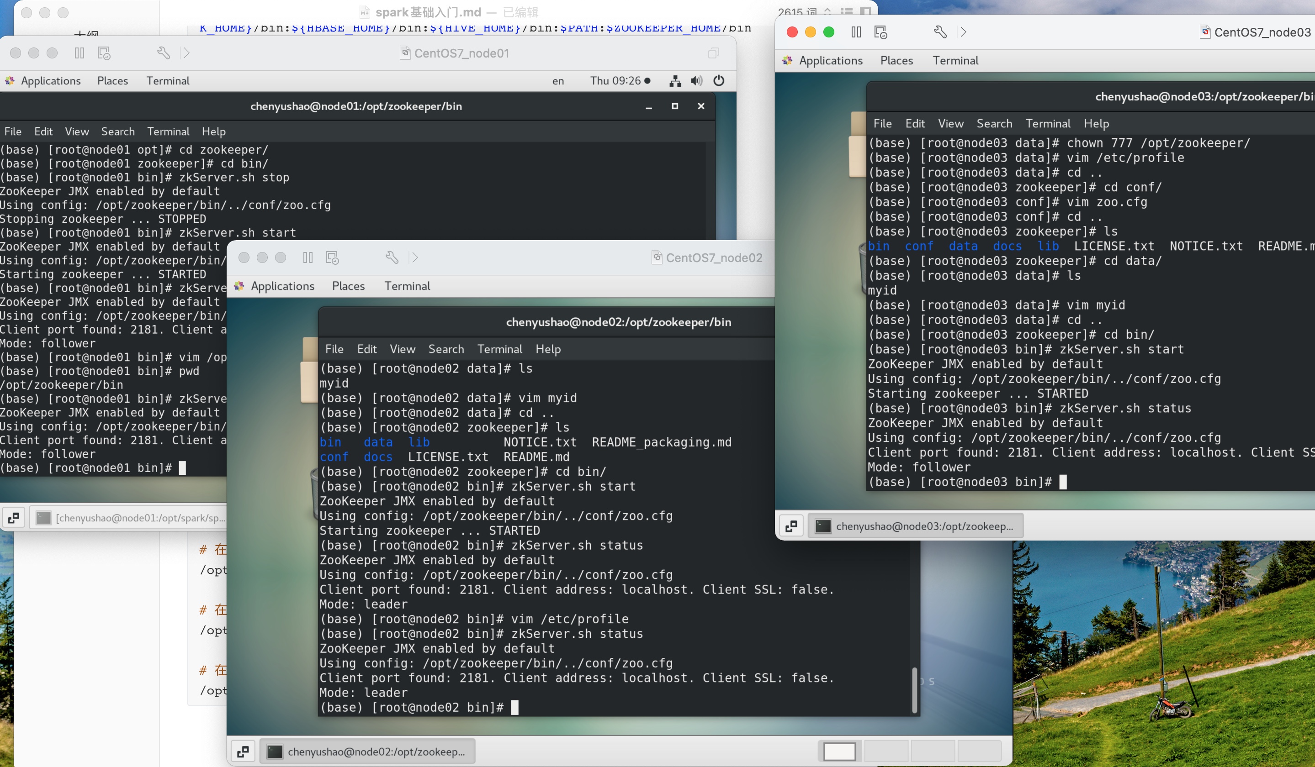Screen dimensions: 1315x767
Task: Open Places menu in node02 desktop
Action: pyautogui.click(x=349, y=286)
